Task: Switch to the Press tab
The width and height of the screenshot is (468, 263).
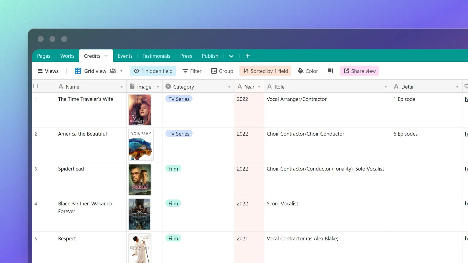Action: [x=186, y=56]
